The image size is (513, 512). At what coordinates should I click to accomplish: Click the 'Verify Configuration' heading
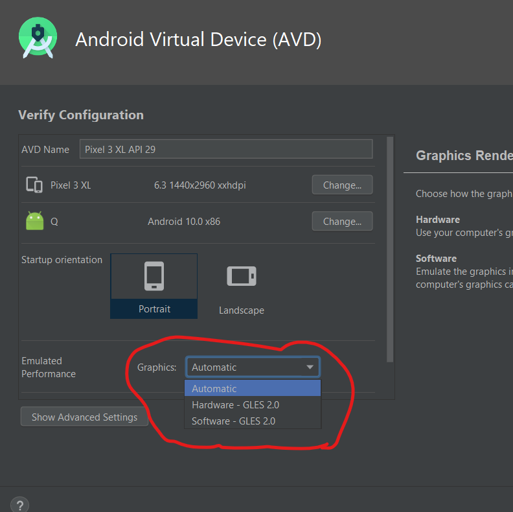click(x=81, y=115)
